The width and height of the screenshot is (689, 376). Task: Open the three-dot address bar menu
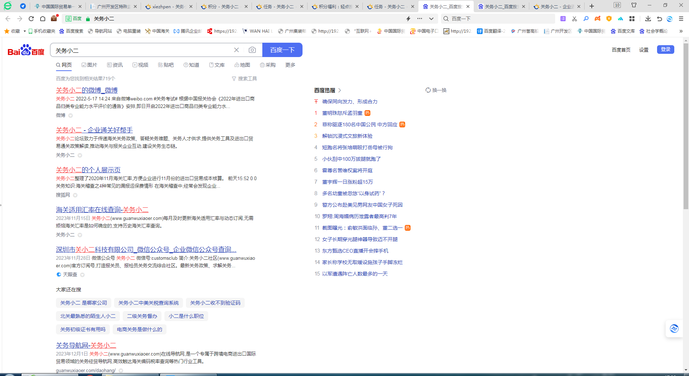click(420, 19)
